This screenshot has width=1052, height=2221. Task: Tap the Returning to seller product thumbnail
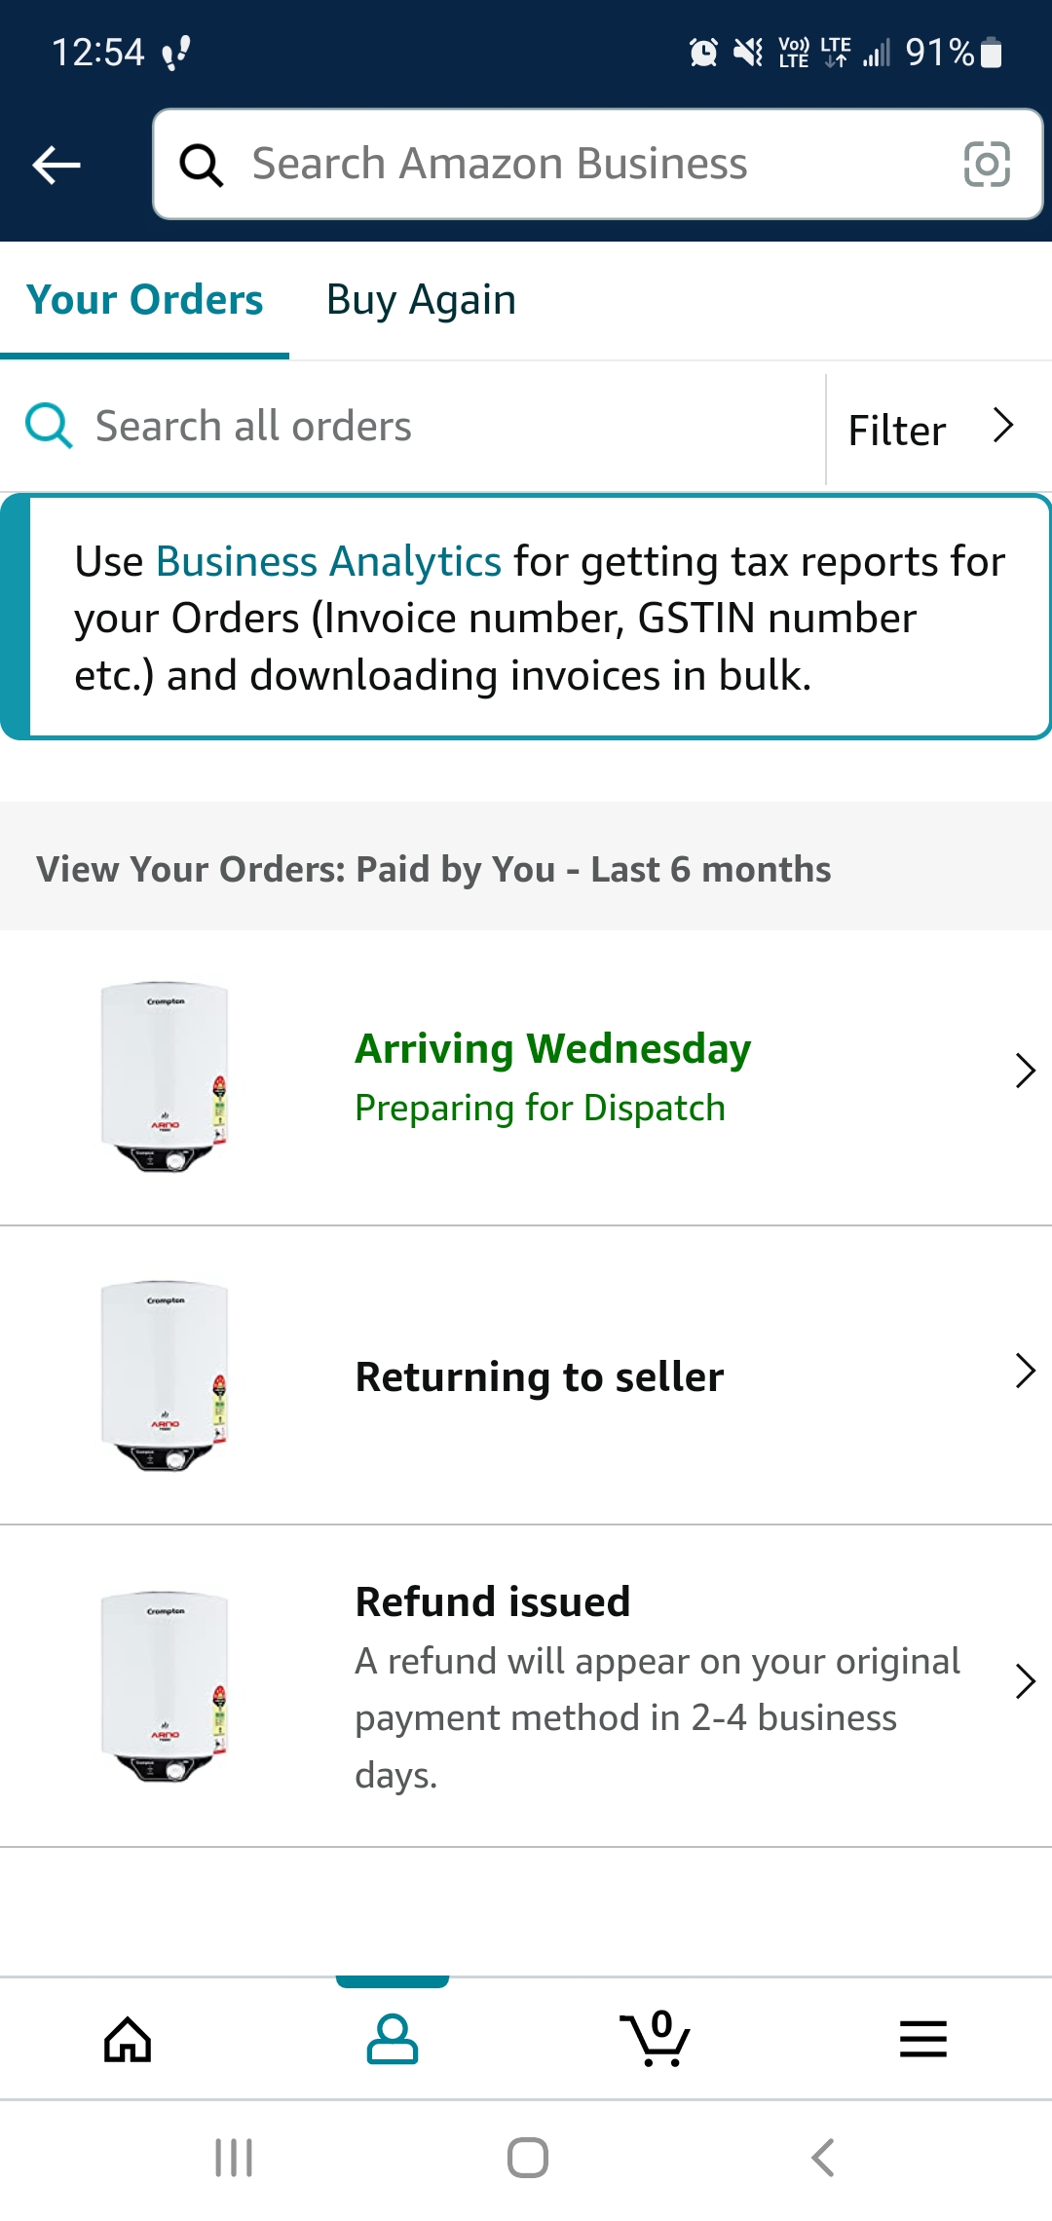(166, 1375)
